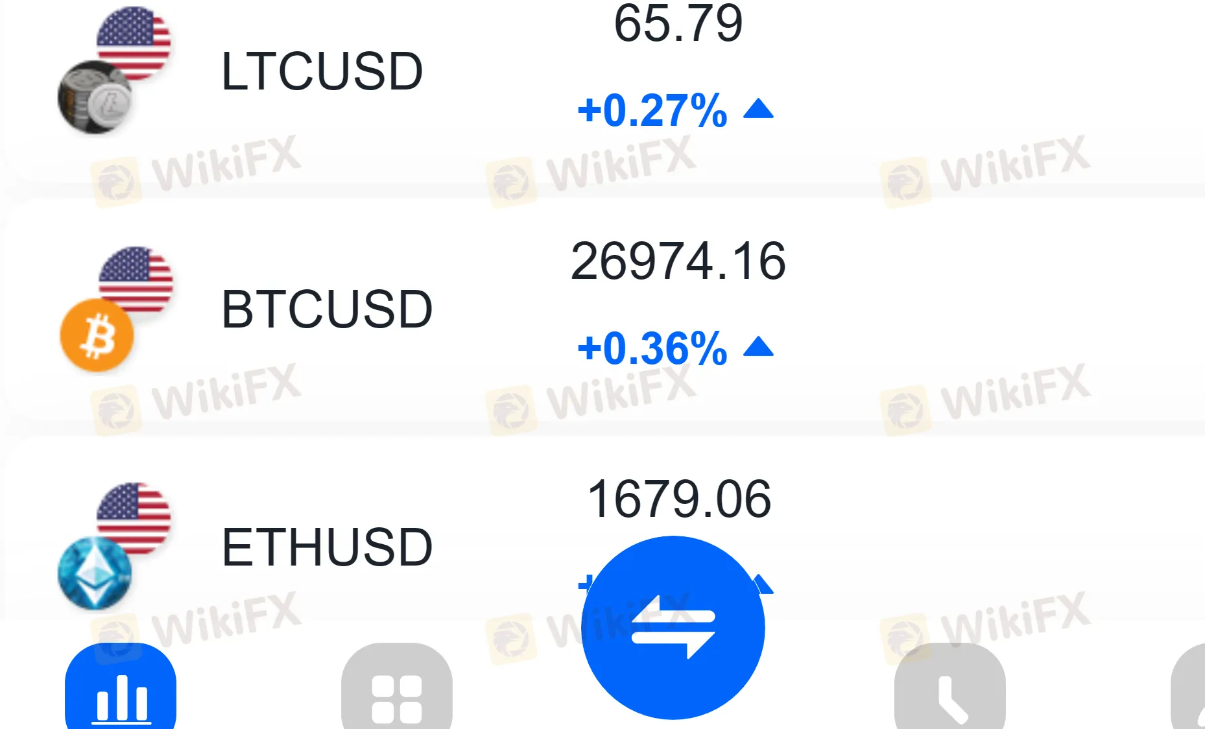The width and height of the screenshot is (1205, 729).
Task: Click the up triangle next to +0.36%
Action: (x=758, y=348)
